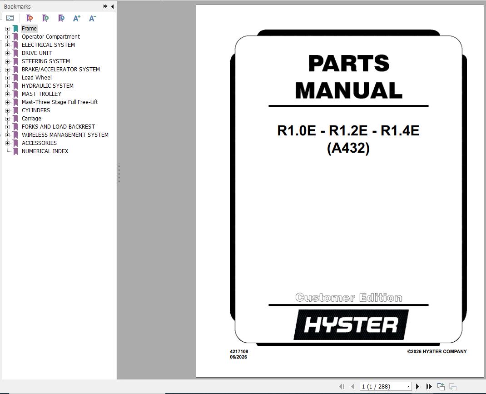Open the BRAKE/ACCELERATOR SYSTEM bookmark

(61, 70)
